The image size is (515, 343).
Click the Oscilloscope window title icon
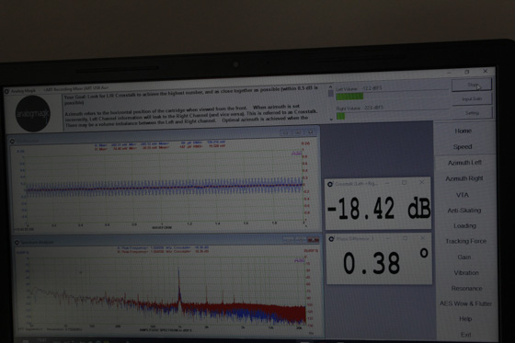[x=12, y=141]
